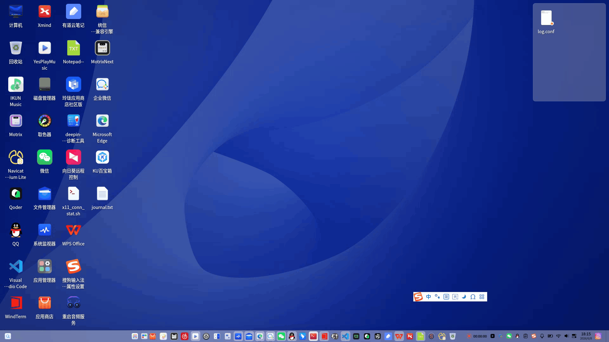609x342 pixels.
Task: Toggle 简 simplified/traditional in Sogou bar
Action: (x=446, y=297)
